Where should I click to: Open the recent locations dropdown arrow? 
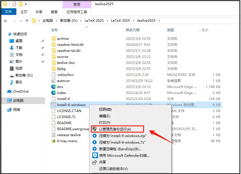tap(21, 21)
